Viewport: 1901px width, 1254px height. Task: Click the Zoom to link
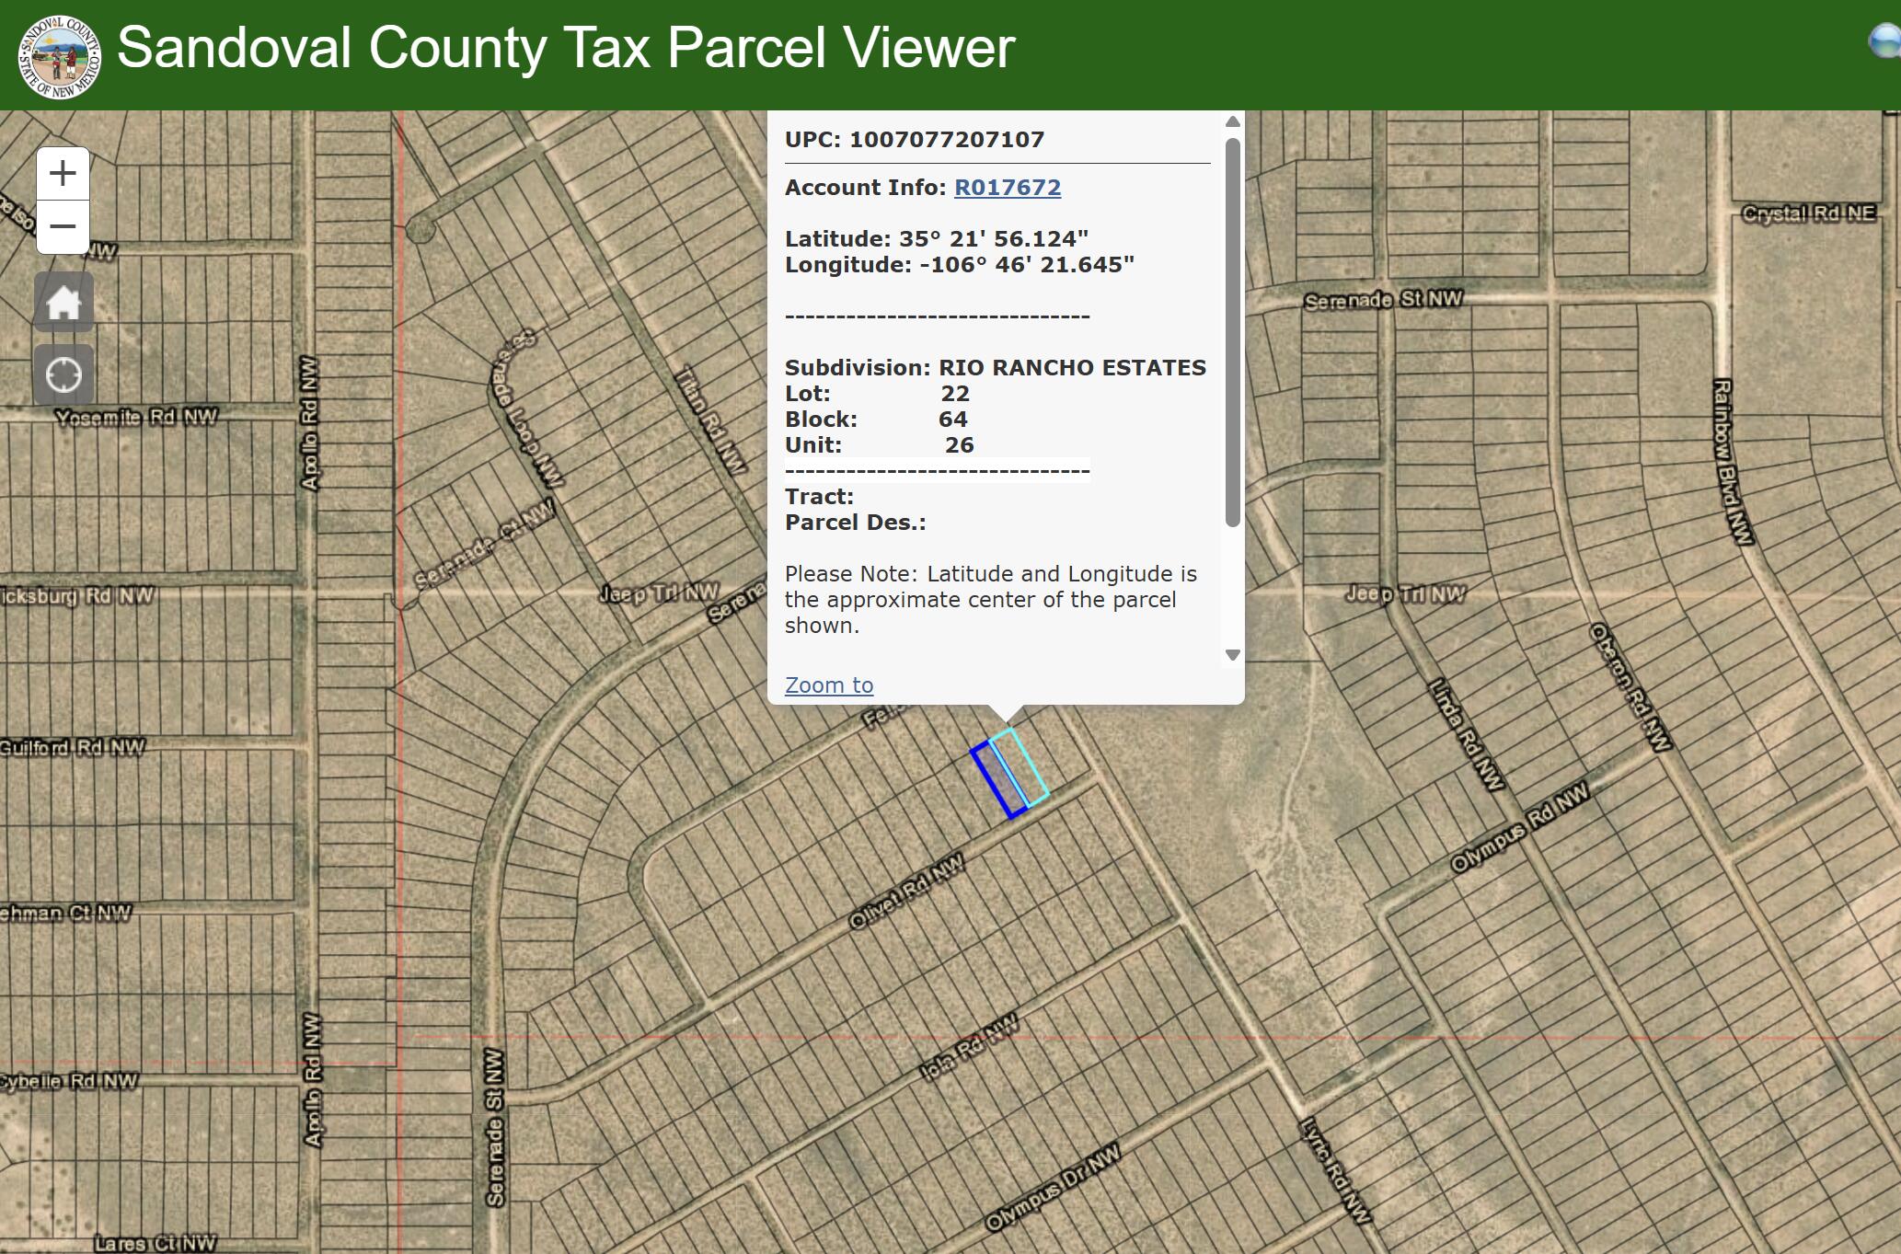pos(828,685)
